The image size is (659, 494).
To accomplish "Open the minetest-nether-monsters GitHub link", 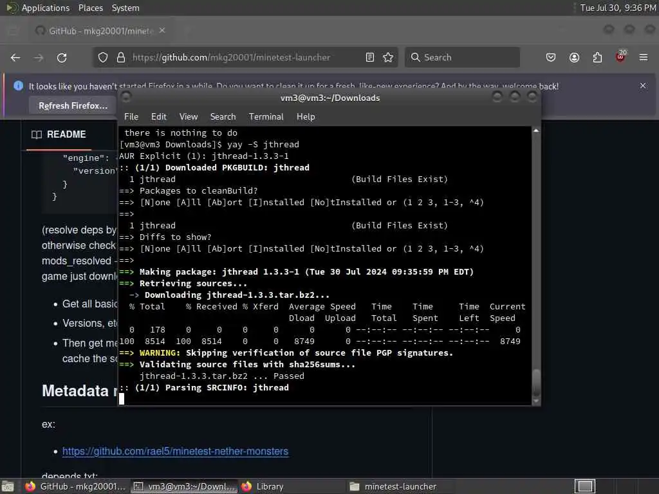I will (x=175, y=451).
